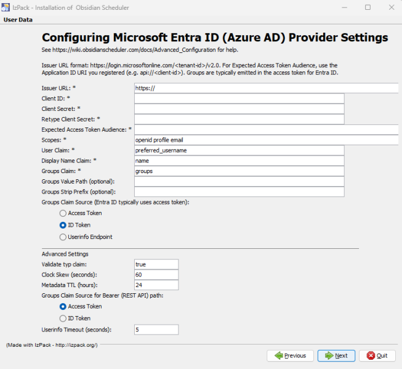Screen dimensions: 402x369
Task: Click the User Data panel label
Action: (x=18, y=20)
